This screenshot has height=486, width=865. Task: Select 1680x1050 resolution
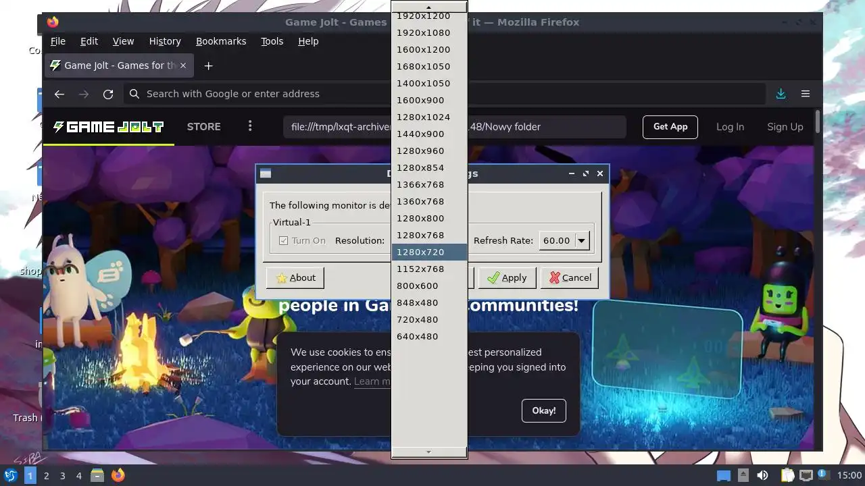[429, 66]
